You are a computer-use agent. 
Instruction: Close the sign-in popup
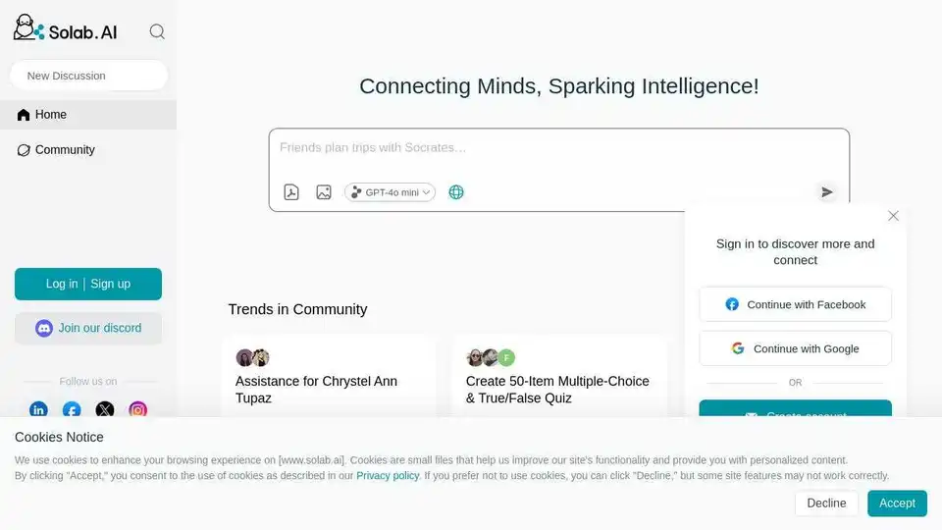click(x=893, y=216)
